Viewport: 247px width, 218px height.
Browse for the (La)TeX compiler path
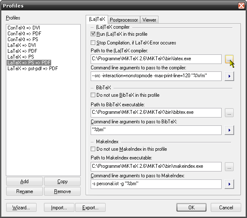pyautogui.click(x=229, y=59)
